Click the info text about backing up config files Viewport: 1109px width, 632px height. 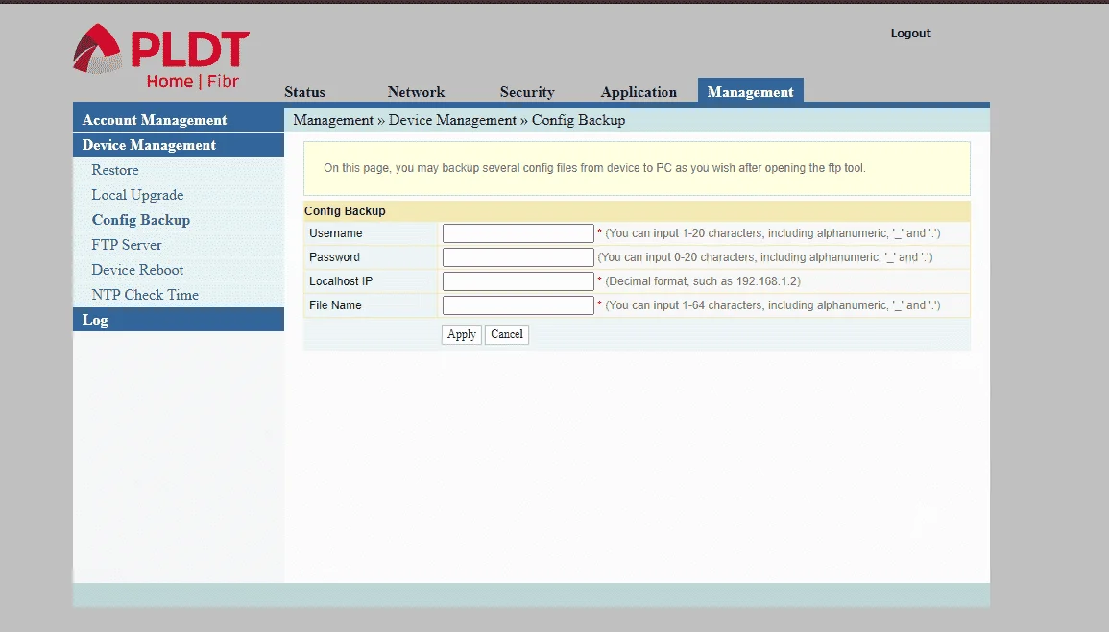coord(594,168)
